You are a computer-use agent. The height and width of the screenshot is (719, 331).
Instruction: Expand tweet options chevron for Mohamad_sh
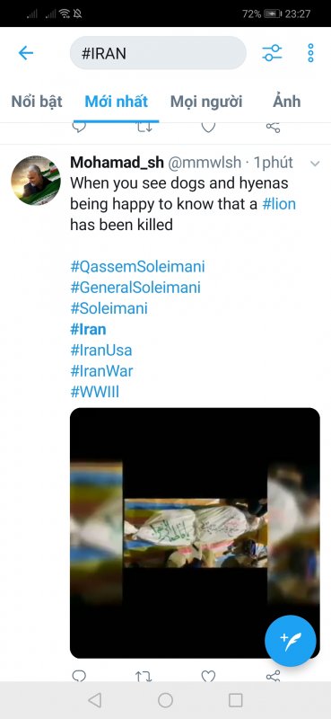[315, 164]
